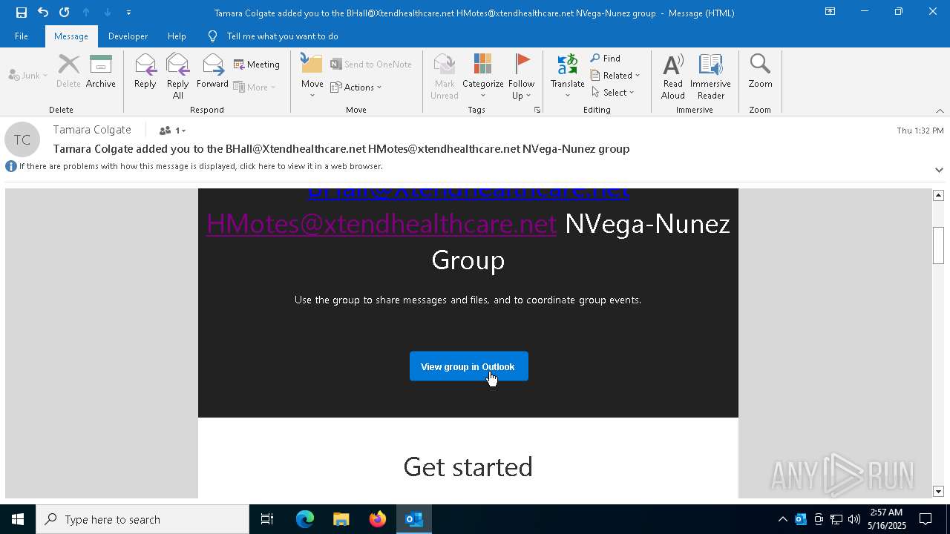This screenshot has width=950, height=534.
Task: Click the TC sender avatar
Action: point(22,139)
